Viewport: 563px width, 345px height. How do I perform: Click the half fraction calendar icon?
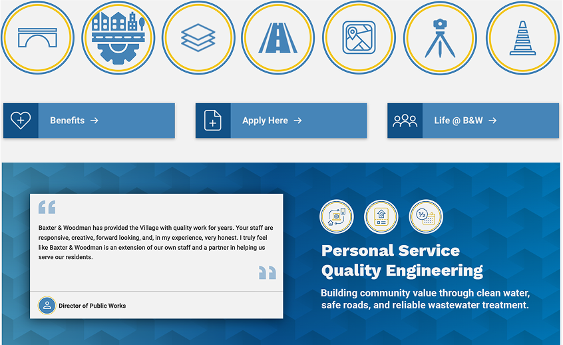[x=426, y=216]
